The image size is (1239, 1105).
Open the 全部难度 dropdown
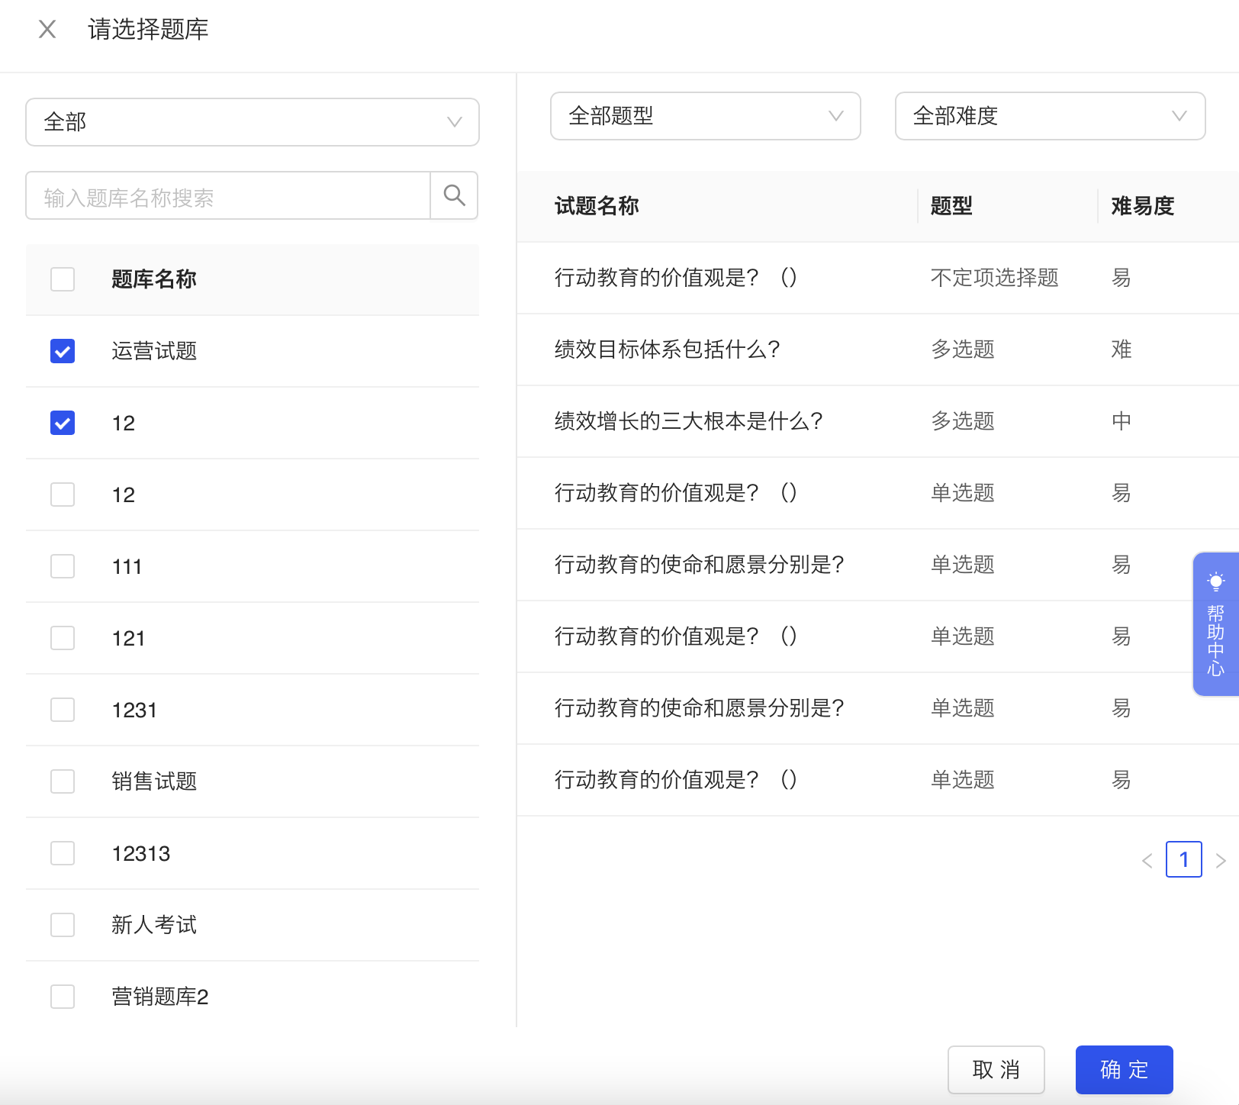click(x=1050, y=116)
